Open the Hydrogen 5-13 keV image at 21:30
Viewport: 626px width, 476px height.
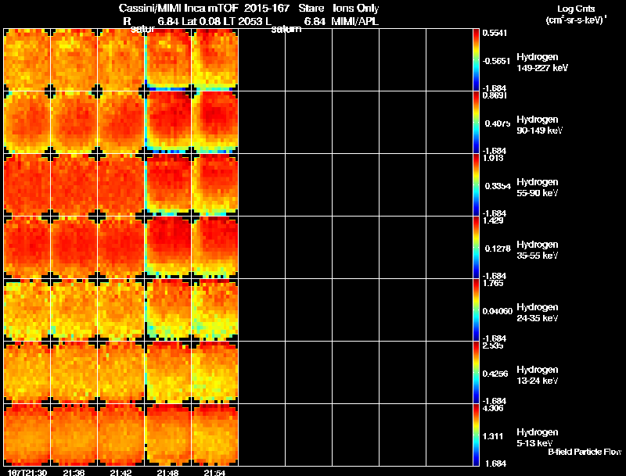(27, 435)
